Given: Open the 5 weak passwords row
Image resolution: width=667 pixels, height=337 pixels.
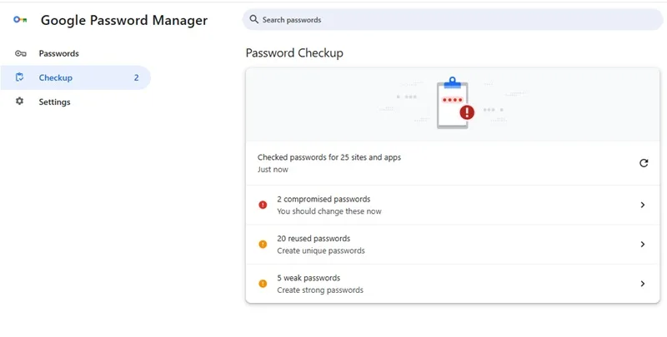Looking at the screenshot, I should [x=453, y=284].
